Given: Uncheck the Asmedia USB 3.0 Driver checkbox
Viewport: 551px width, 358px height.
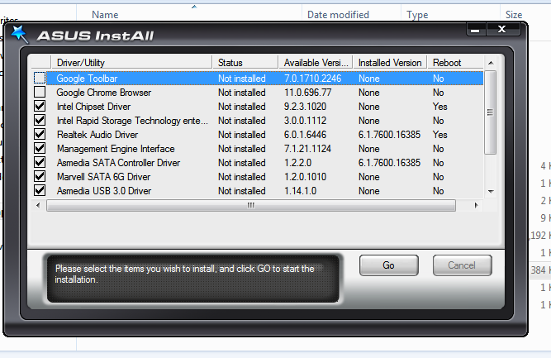Looking at the screenshot, I should pyautogui.click(x=40, y=191).
